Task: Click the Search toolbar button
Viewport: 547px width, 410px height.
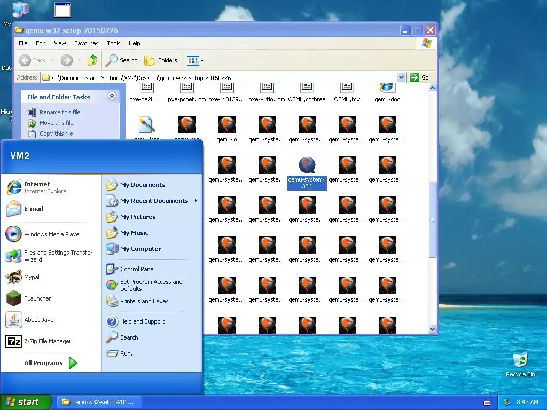Action: [122, 60]
